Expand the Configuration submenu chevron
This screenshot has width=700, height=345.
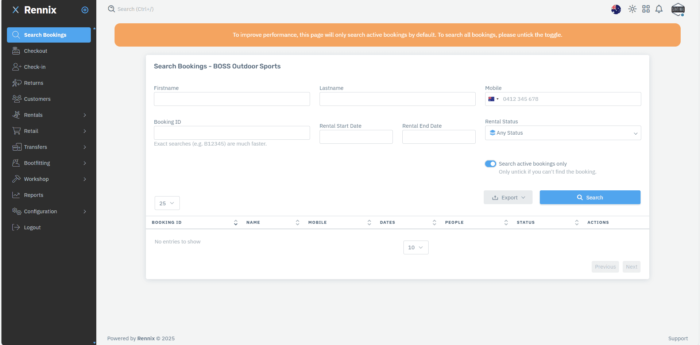85,211
